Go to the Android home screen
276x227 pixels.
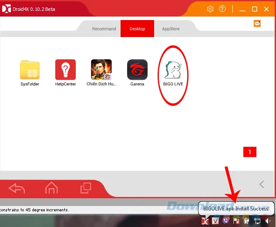point(51,188)
